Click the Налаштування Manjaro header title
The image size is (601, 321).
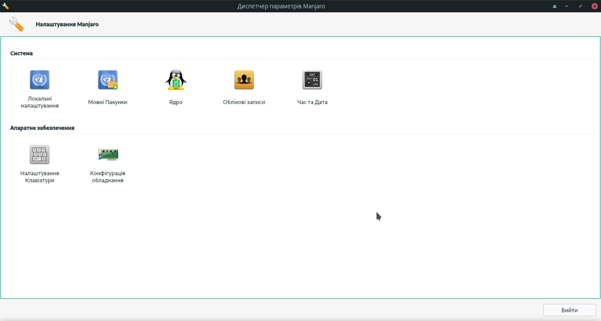pyautogui.click(x=67, y=24)
